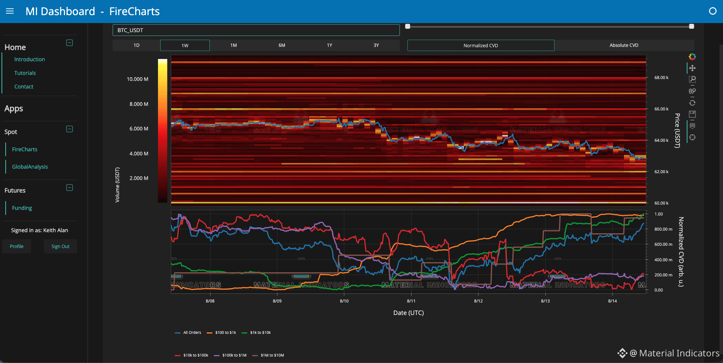Activate the Box Zoom tool
Viewport: 723px width, 363px height.
pos(692,79)
